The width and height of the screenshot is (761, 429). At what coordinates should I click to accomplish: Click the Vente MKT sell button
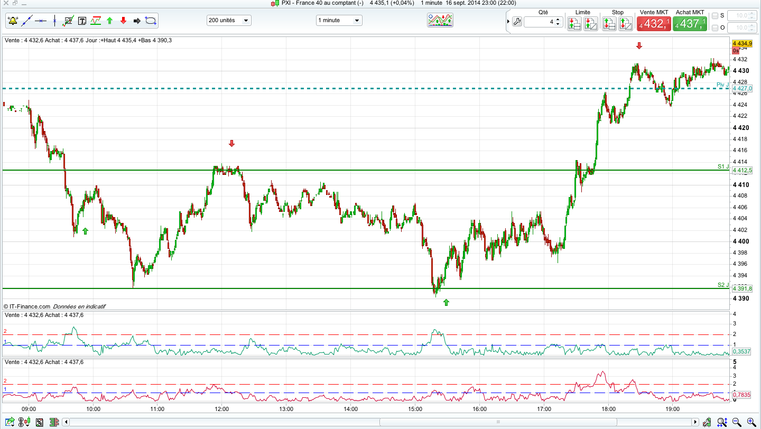(x=654, y=24)
